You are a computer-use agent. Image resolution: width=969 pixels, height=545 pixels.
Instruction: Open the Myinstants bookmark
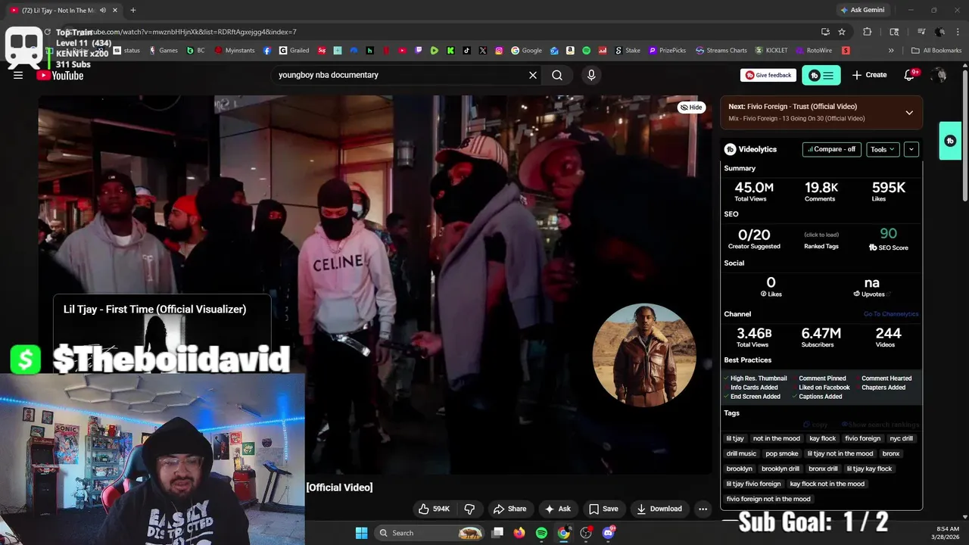(236, 51)
